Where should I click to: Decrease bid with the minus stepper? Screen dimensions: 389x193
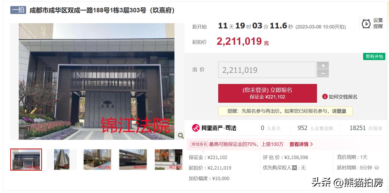(x=323, y=74)
